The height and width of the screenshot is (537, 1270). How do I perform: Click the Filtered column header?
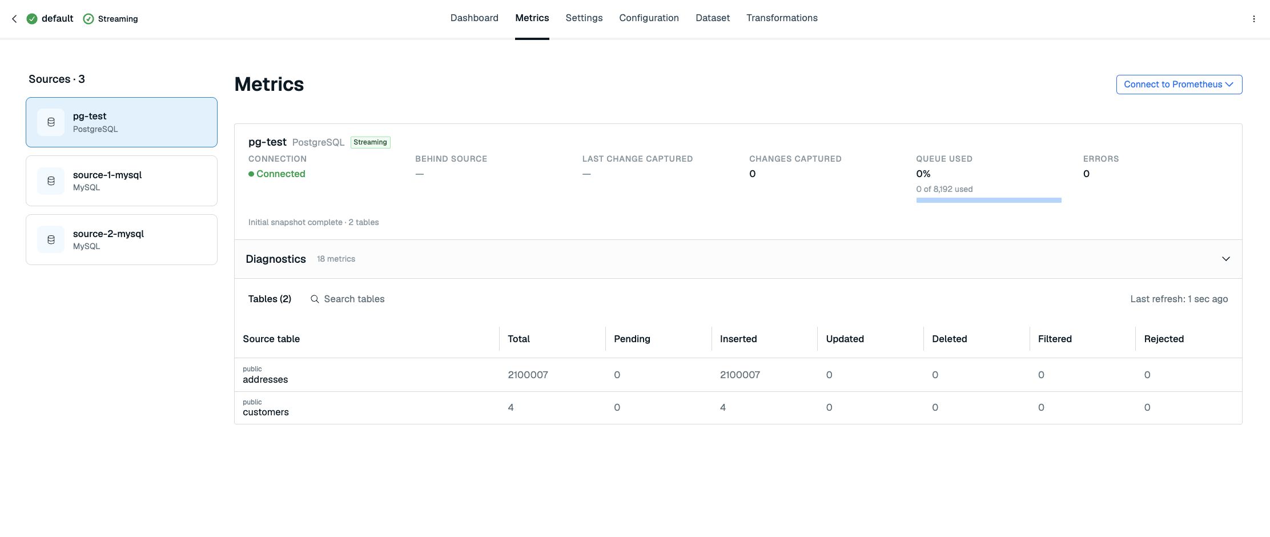pos(1055,339)
